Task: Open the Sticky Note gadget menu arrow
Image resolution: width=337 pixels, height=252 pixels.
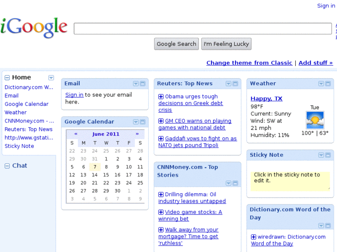Action: 321,155
